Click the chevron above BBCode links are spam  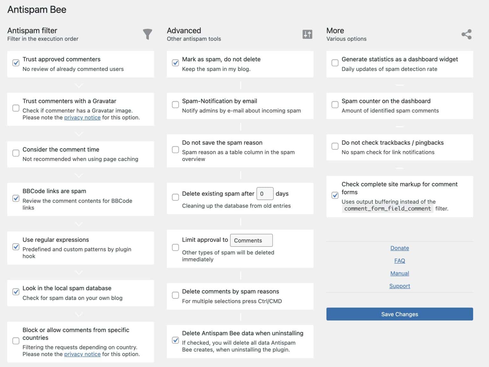[x=78, y=175]
